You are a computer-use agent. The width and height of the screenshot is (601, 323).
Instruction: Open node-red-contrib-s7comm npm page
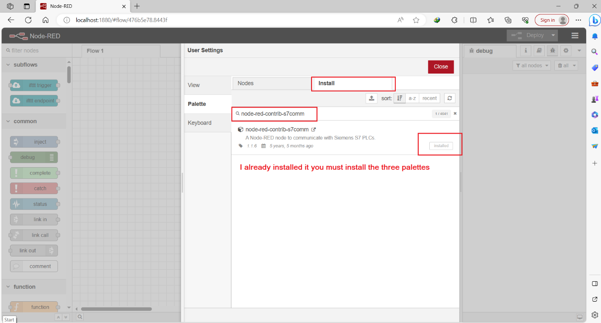pyautogui.click(x=313, y=129)
